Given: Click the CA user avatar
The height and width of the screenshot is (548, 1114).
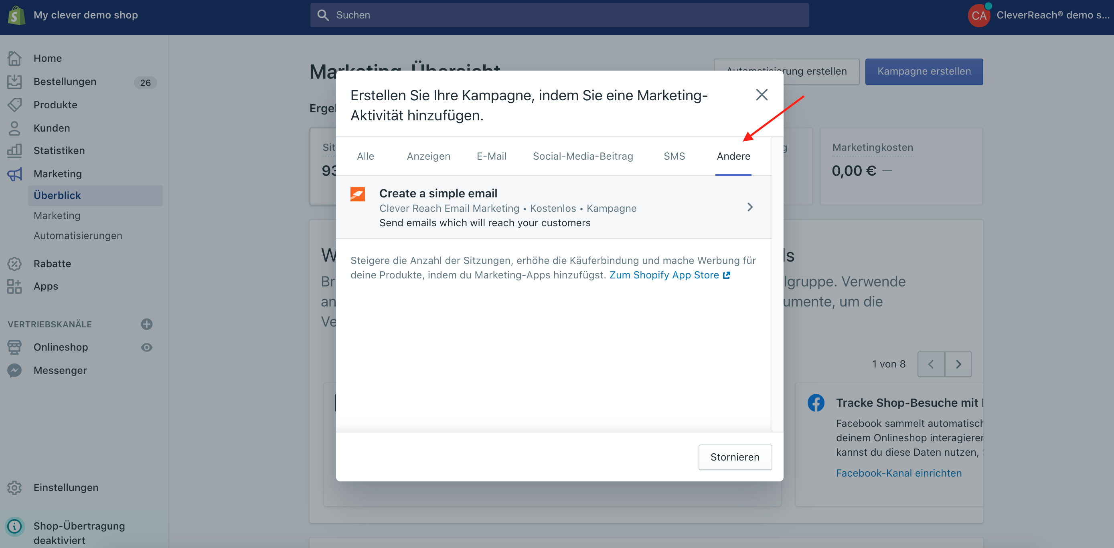Looking at the screenshot, I should pyautogui.click(x=979, y=16).
